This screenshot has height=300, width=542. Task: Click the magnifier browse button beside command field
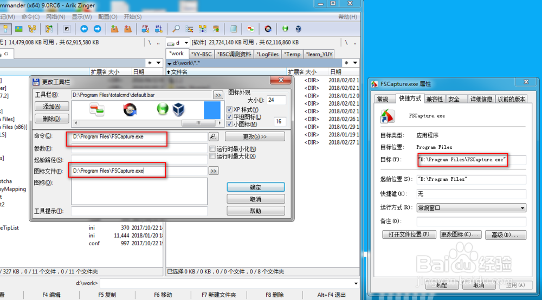click(213, 136)
